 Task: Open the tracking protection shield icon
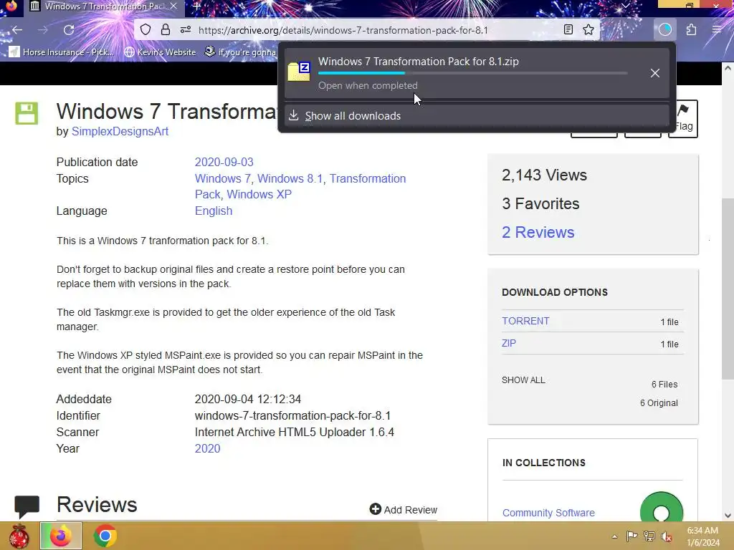click(x=146, y=30)
